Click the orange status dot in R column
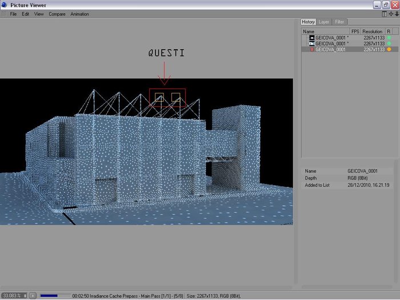Image resolution: width=400 pixels, height=300 pixels. (x=389, y=50)
